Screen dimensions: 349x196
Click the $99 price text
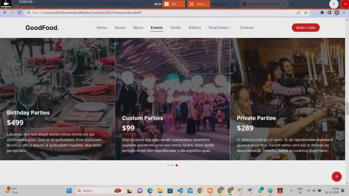(128, 128)
